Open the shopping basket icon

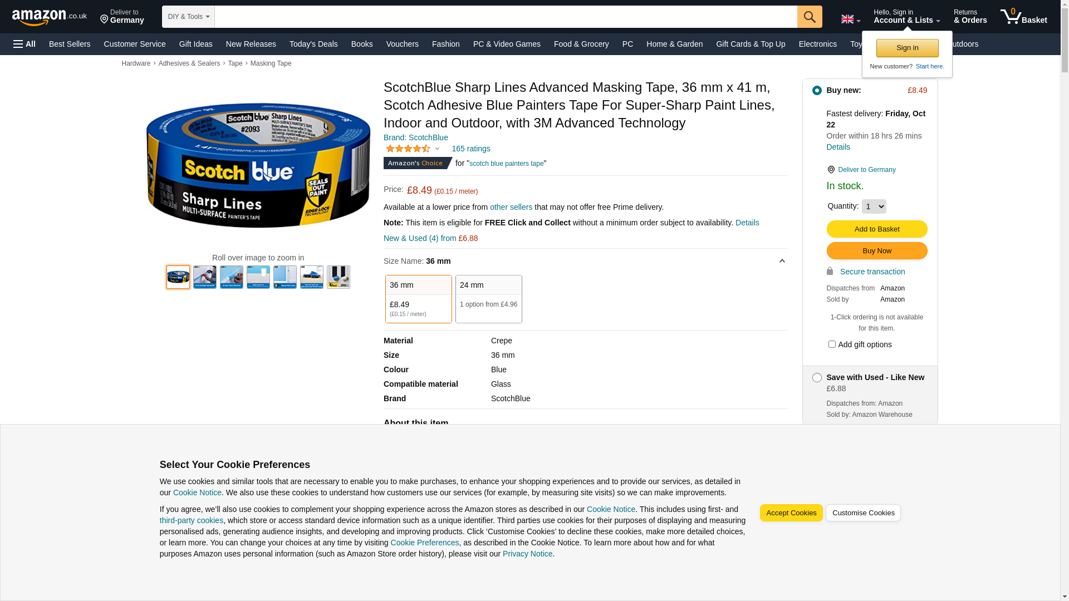tap(1023, 17)
